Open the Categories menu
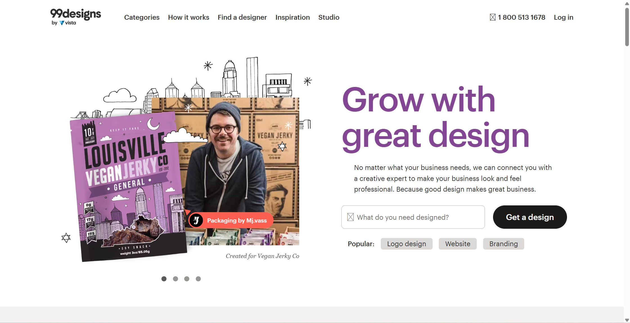The height and width of the screenshot is (323, 630). click(142, 17)
